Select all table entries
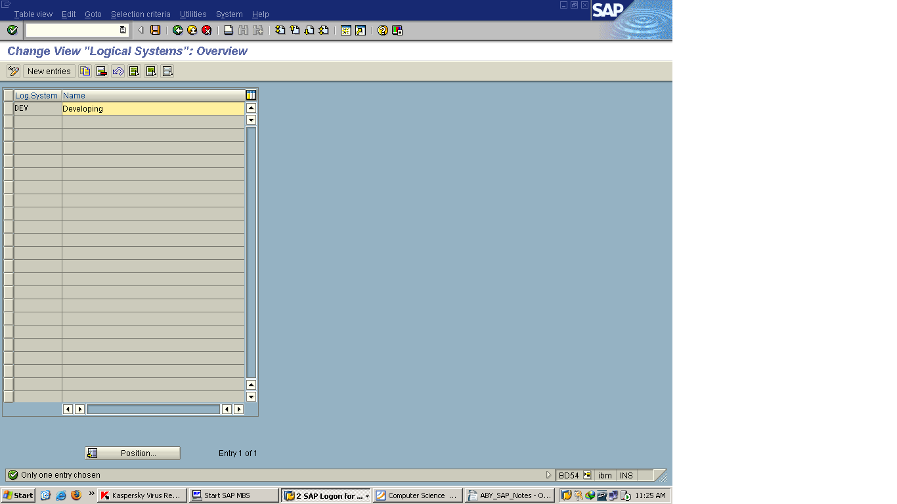This screenshot has width=897, height=504. point(134,71)
